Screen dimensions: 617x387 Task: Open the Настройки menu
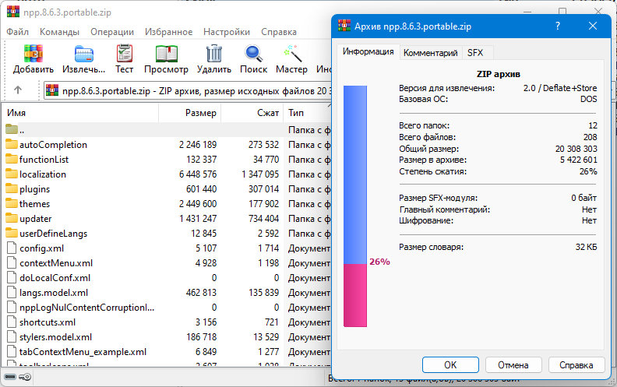point(227,32)
